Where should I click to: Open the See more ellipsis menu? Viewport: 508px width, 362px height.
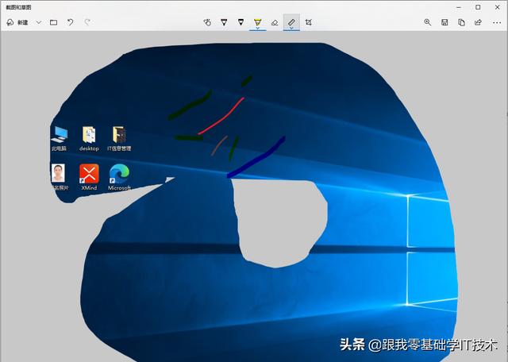tap(497, 23)
